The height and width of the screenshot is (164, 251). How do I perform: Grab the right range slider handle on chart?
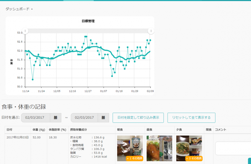click(x=151, y=31)
